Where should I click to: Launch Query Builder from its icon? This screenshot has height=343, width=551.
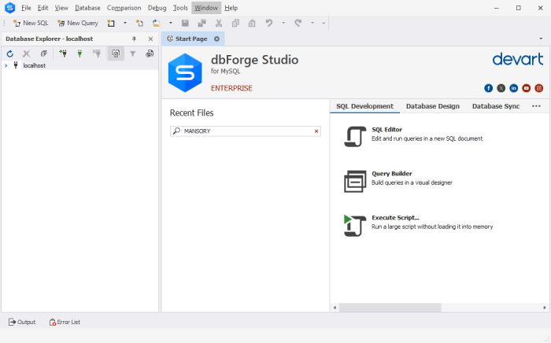click(x=353, y=181)
